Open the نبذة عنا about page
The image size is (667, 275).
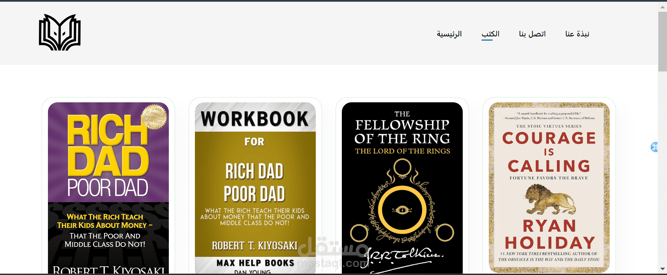577,34
